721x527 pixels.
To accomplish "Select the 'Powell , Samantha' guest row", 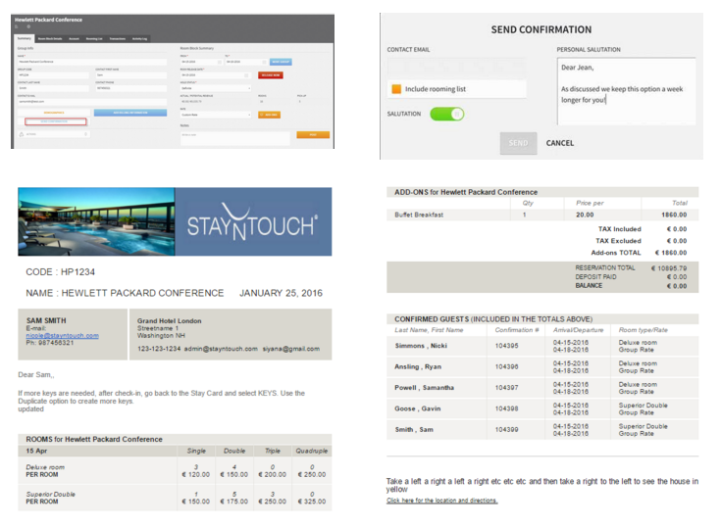I will coord(542,388).
